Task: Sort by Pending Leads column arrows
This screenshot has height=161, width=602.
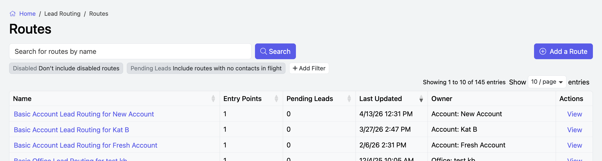Action: pyautogui.click(x=349, y=99)
